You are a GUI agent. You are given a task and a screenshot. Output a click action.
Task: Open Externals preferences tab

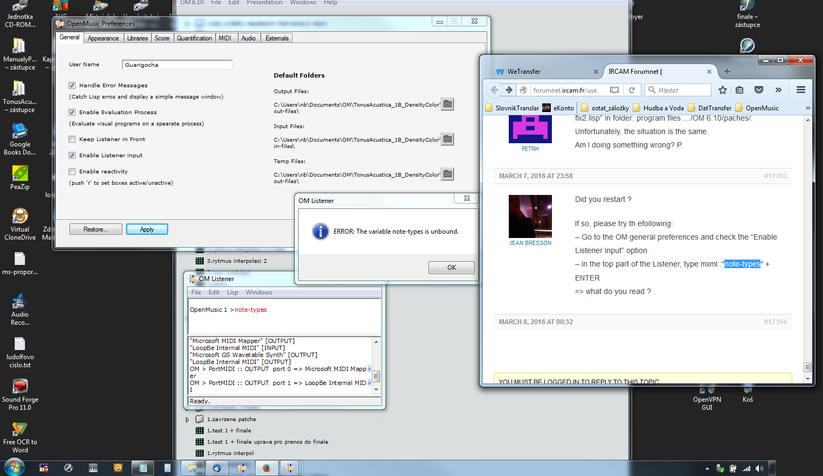[x=277, y=38]
